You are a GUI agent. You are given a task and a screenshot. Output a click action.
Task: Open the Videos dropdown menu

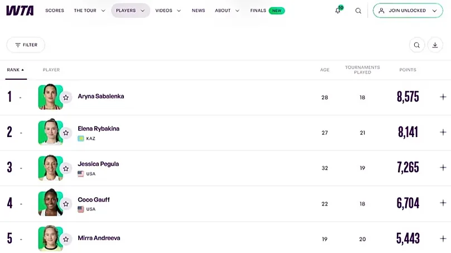pyautogui.click(x=168, y=11)
